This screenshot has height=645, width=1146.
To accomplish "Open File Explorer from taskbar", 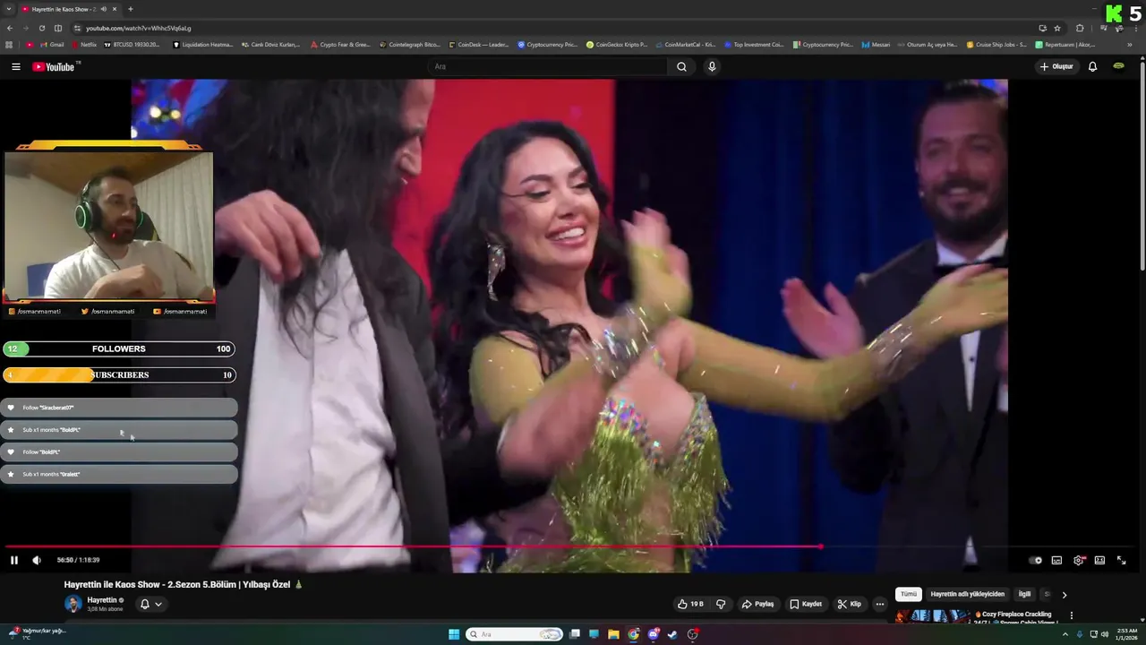I will [x=613, y=634].
